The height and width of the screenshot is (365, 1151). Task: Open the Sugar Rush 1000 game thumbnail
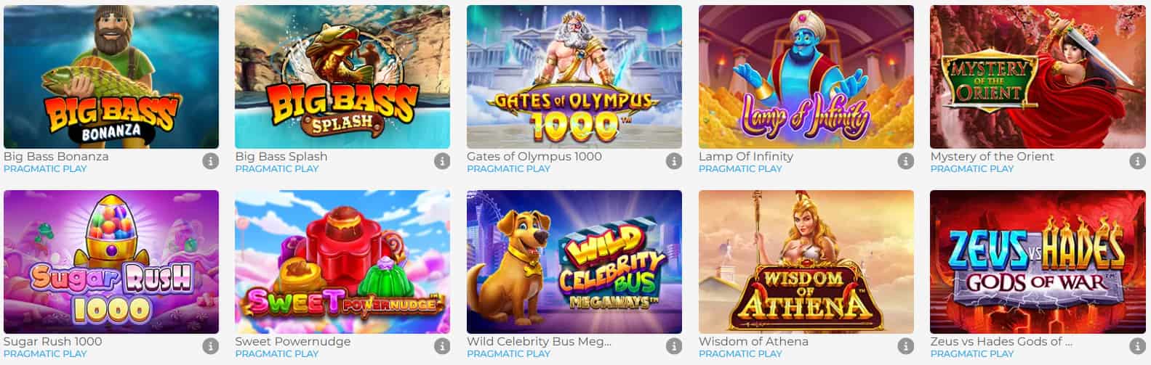tap(111, 262)
